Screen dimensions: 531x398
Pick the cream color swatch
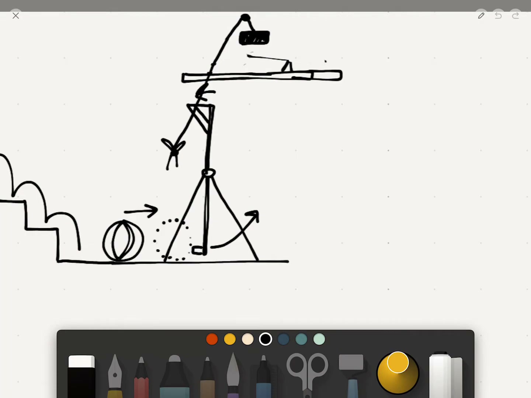pyautogui.click(x=247, y=339)
